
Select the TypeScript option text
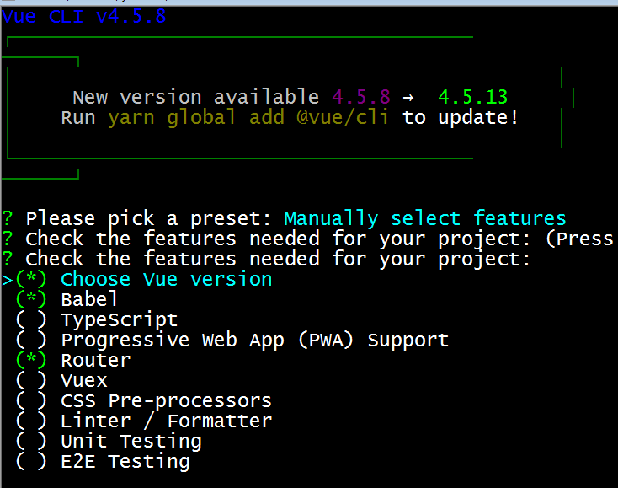point(119,319)
